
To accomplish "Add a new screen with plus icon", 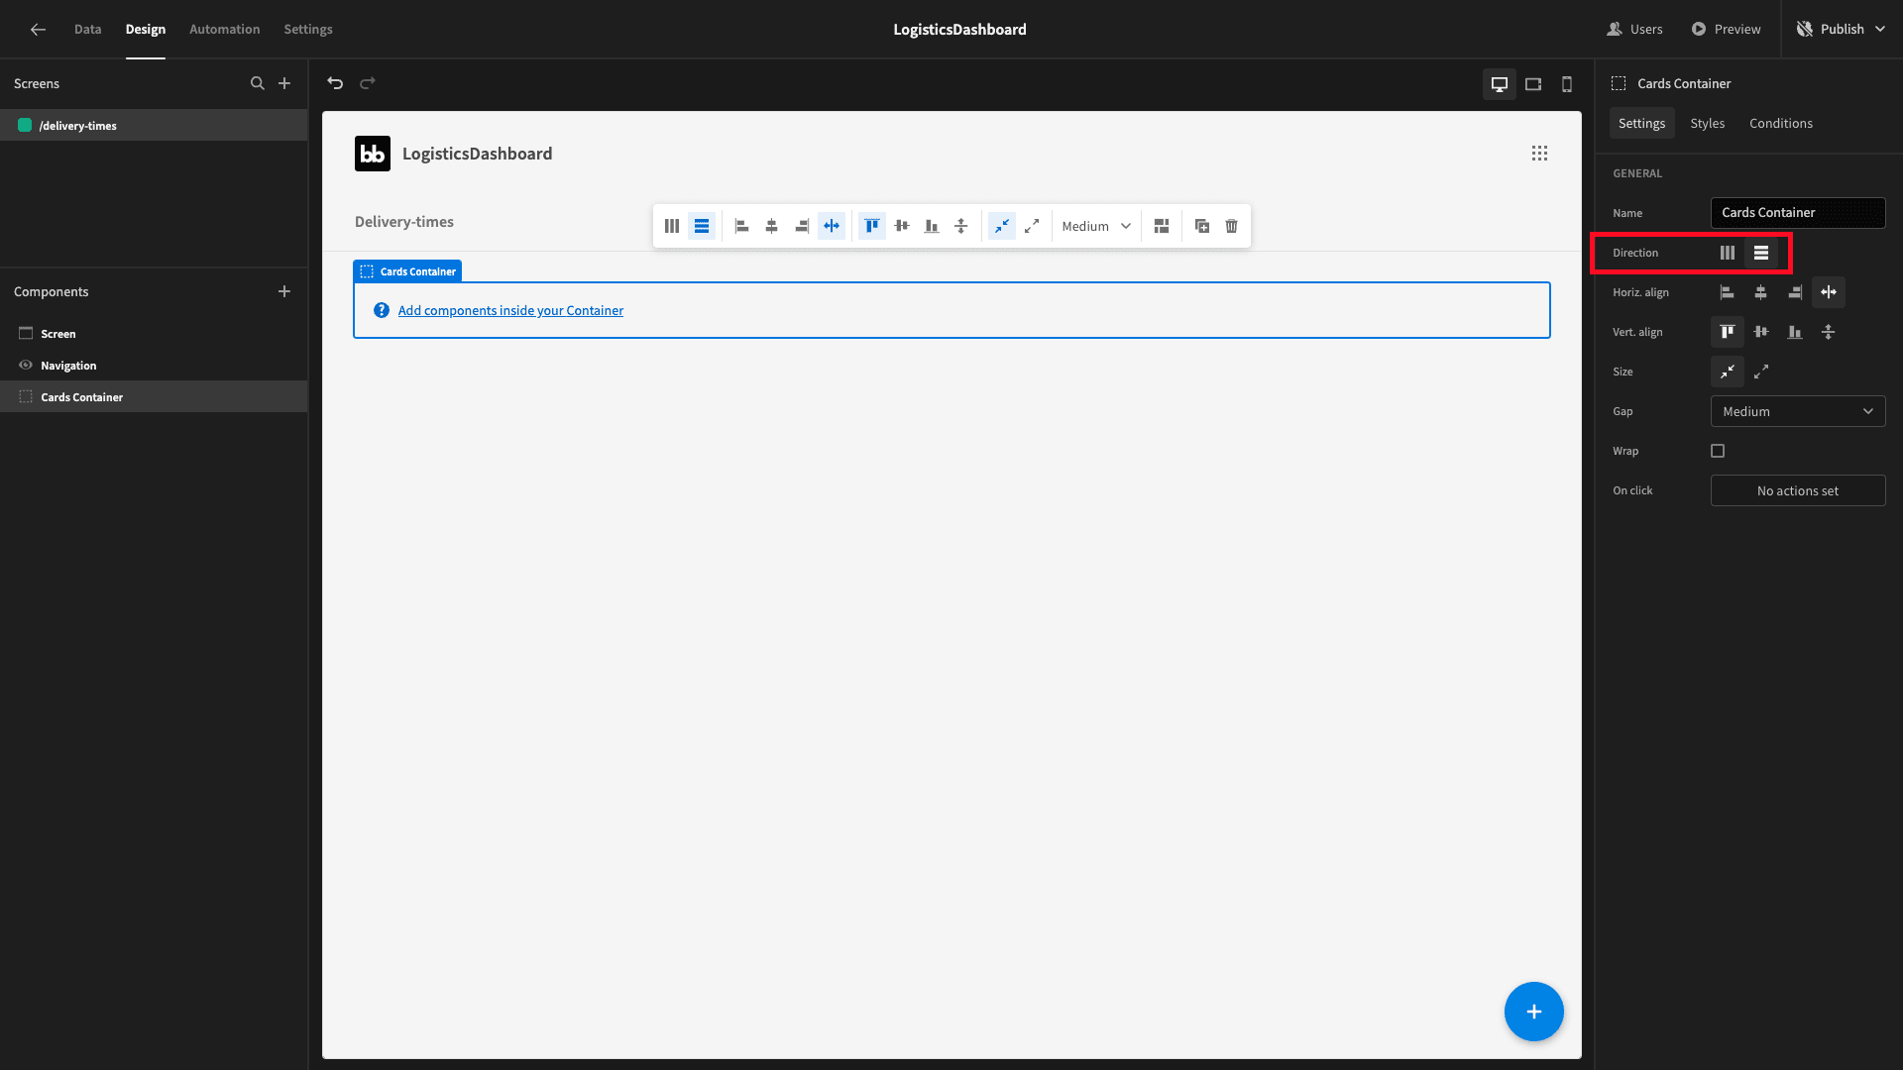I will (x=284, y=83).
